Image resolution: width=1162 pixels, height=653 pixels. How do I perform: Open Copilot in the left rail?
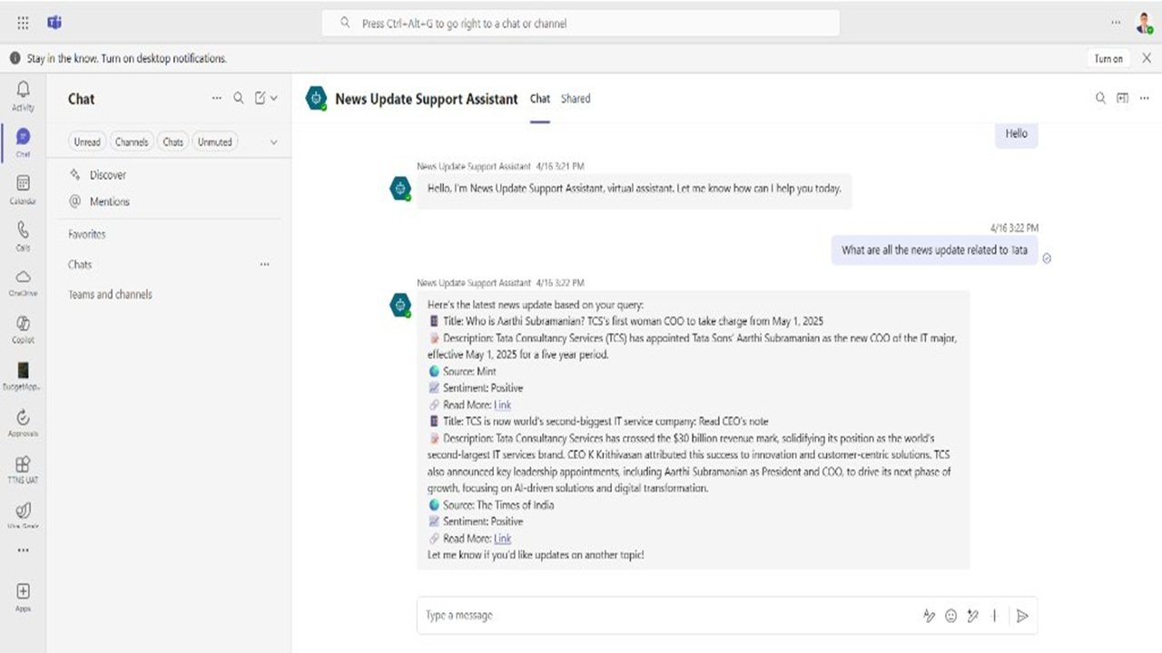click(x=23, y=330)
